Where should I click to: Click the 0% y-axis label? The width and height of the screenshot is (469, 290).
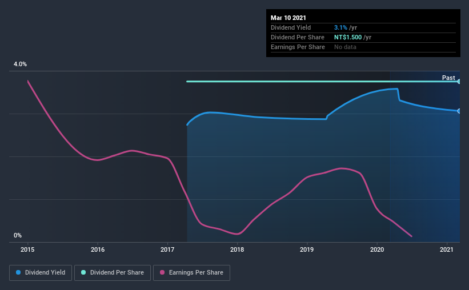(x=18, y=236)
